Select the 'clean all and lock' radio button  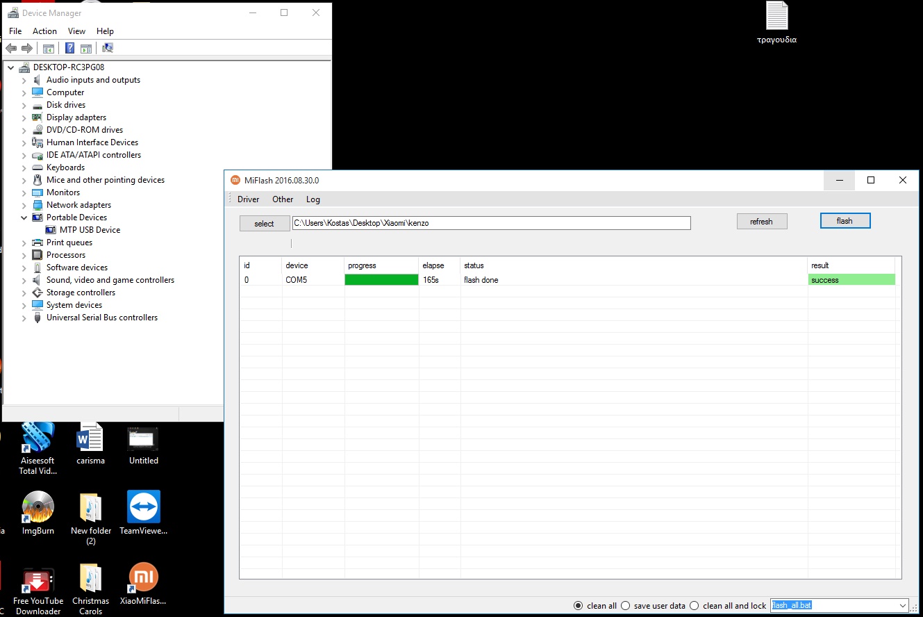pos(694,606)
